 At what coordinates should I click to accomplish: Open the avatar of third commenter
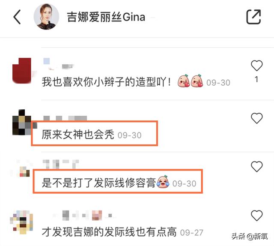pos(22,171)
